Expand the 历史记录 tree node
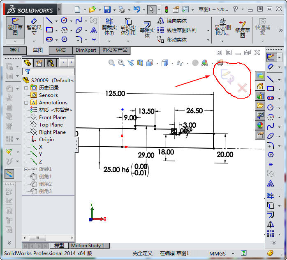 click(26, 88)
